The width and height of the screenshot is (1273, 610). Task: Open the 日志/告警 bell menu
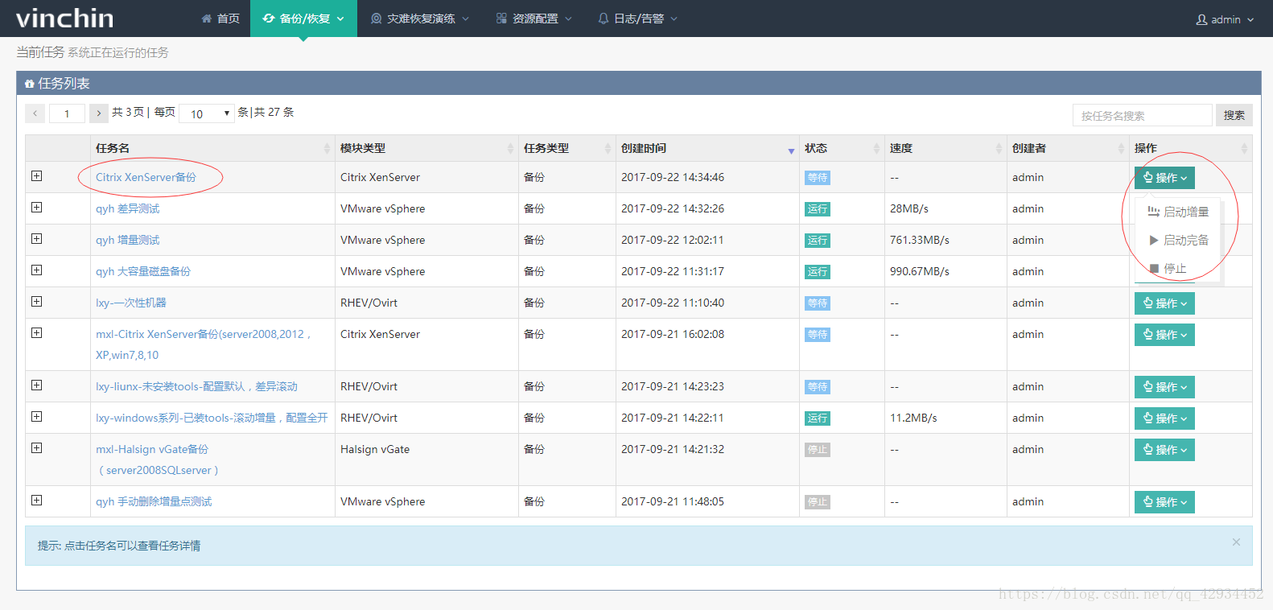(637, 19)
